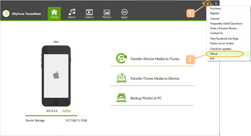Image resolution: width=251 pixels, height=136 pixels.
Task: Click the iMyFone TunesMate logo icon
Action: click(x=6, y=14)
